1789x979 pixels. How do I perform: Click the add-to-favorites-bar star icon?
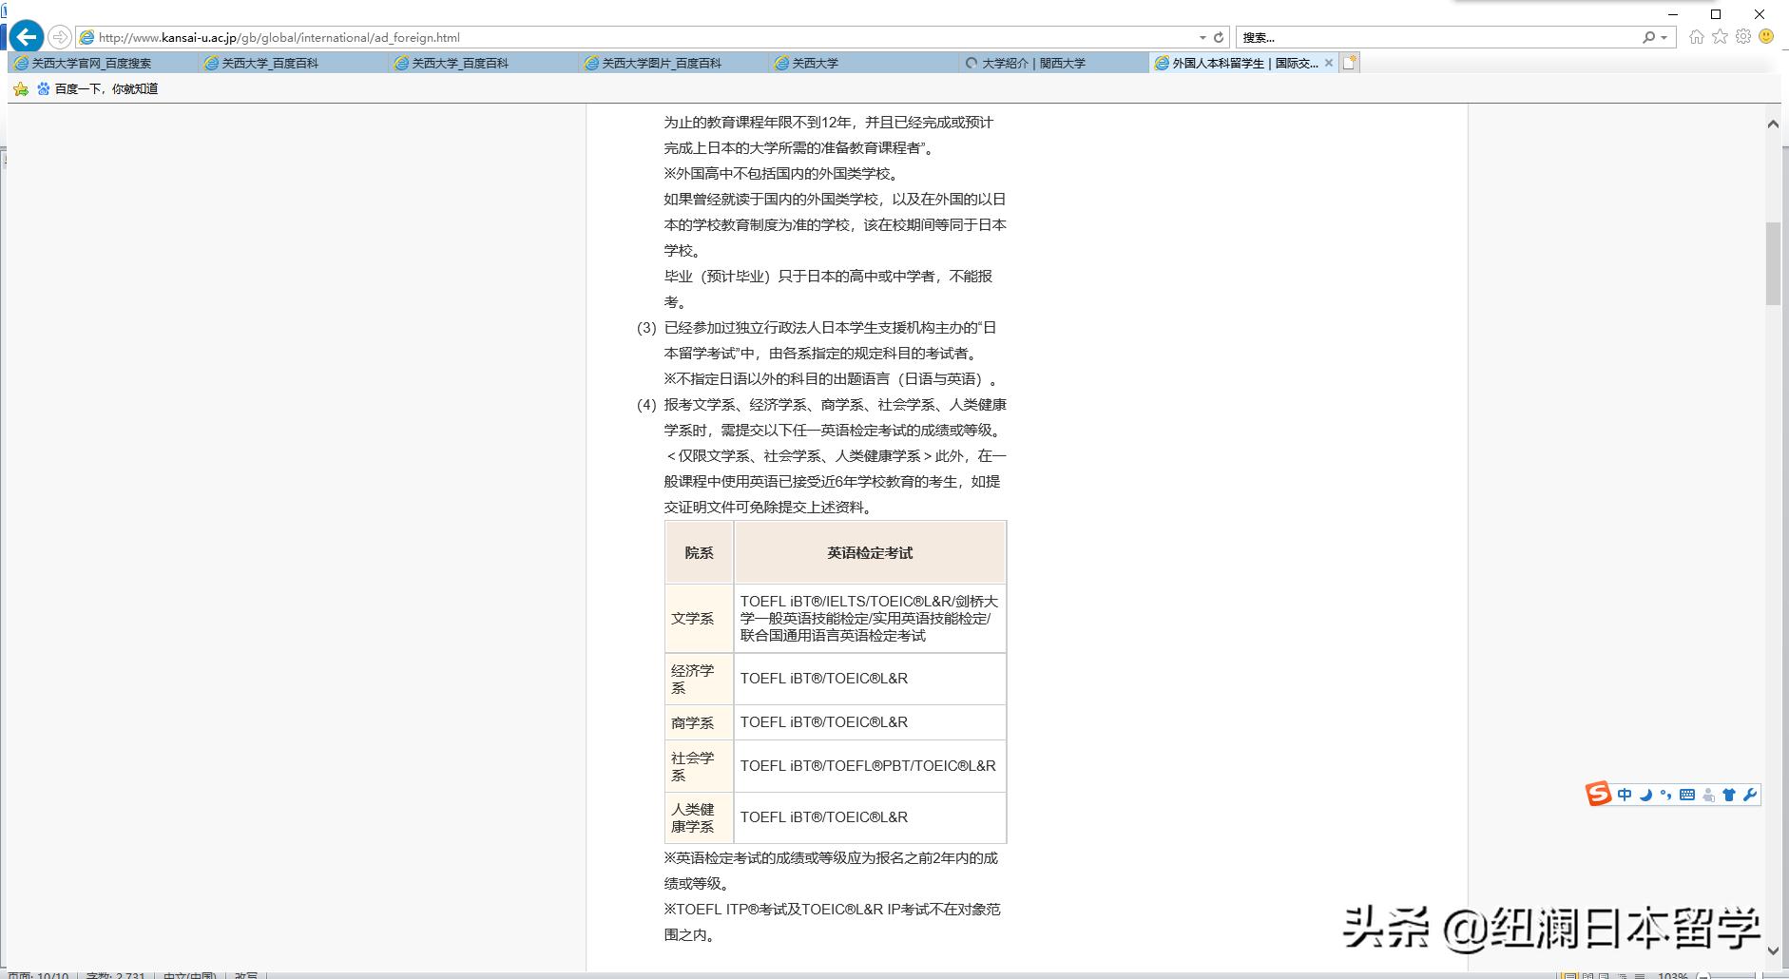coord(21,88)
